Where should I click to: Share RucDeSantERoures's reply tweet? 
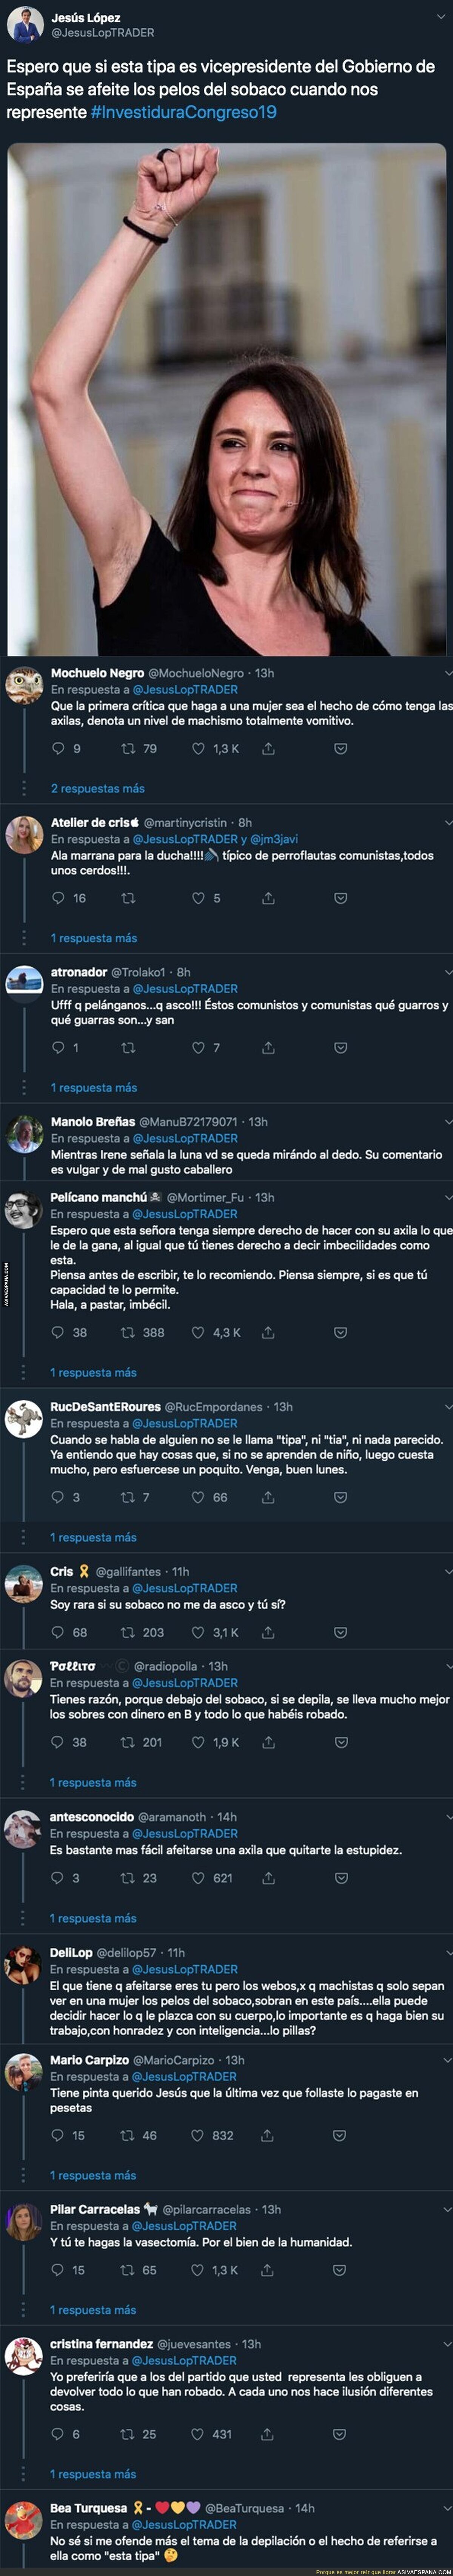(268, 1497)
